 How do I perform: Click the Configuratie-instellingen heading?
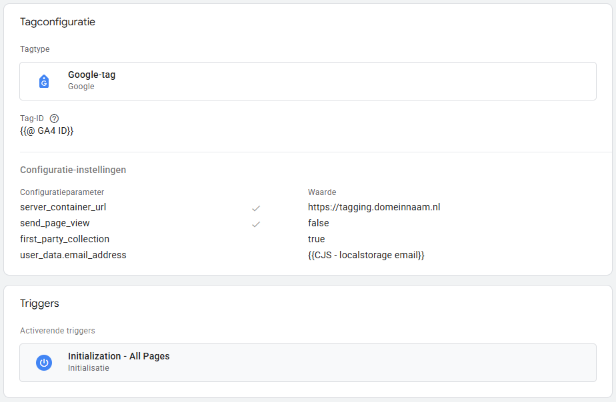73,170
